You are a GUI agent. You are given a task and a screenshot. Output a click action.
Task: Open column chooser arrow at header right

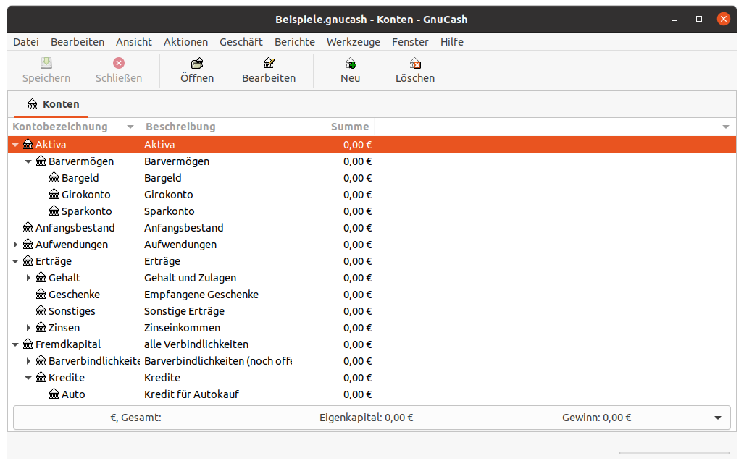[726, 127]
